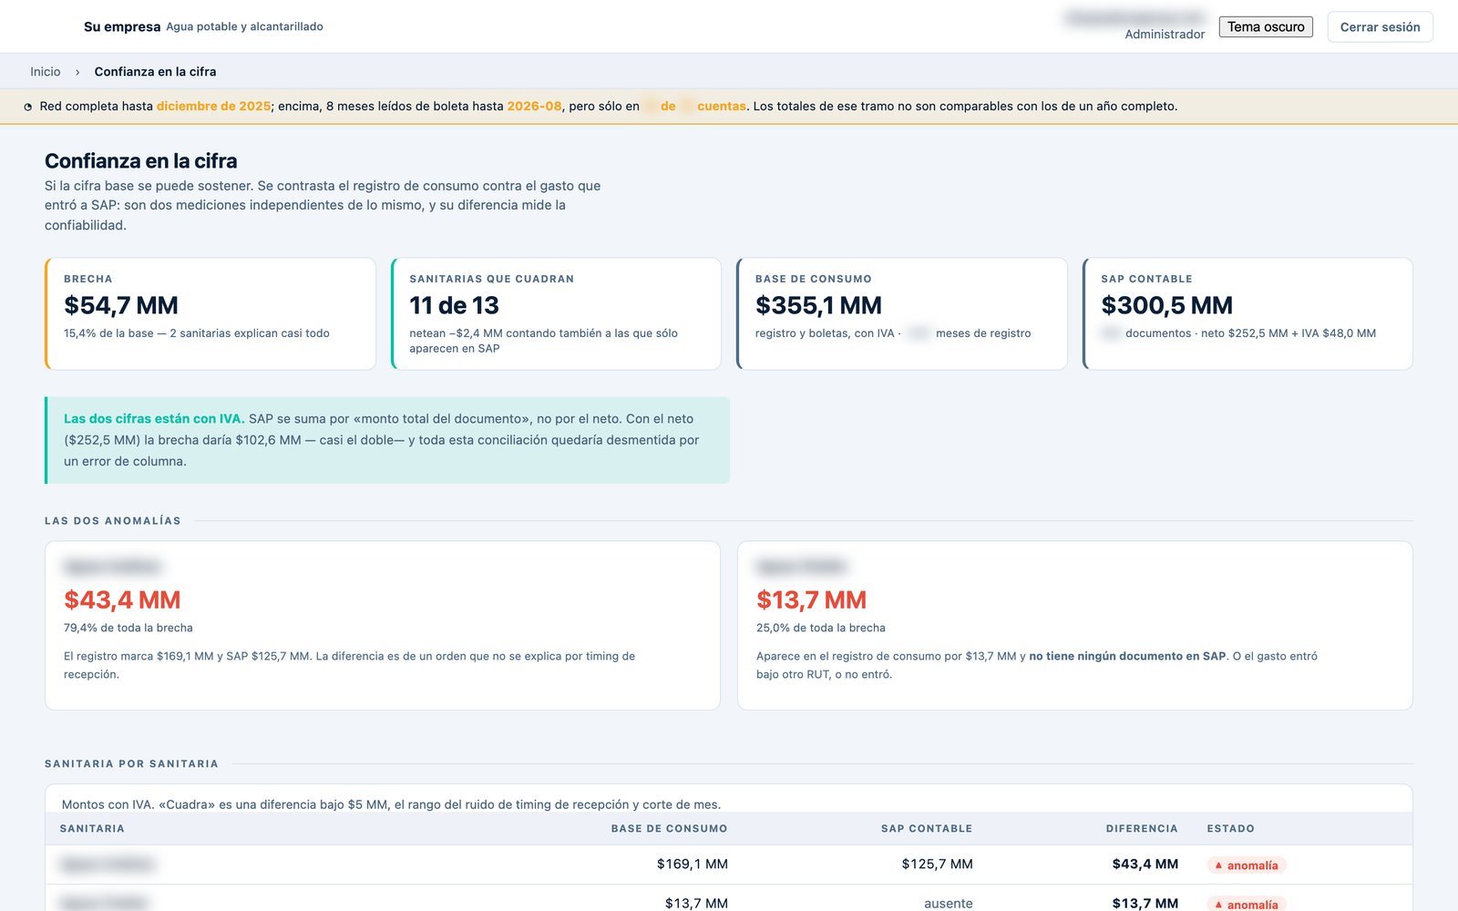
Task: Click the Su empresa company name
Action: (122, 27)
